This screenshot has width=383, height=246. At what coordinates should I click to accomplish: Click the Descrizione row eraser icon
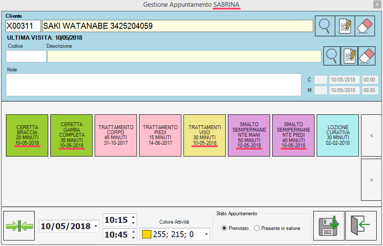pos(367,56)
